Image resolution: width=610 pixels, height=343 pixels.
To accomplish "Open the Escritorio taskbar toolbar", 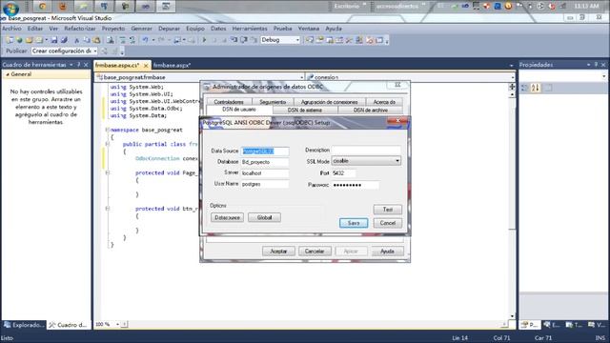I will pos(347,7).
